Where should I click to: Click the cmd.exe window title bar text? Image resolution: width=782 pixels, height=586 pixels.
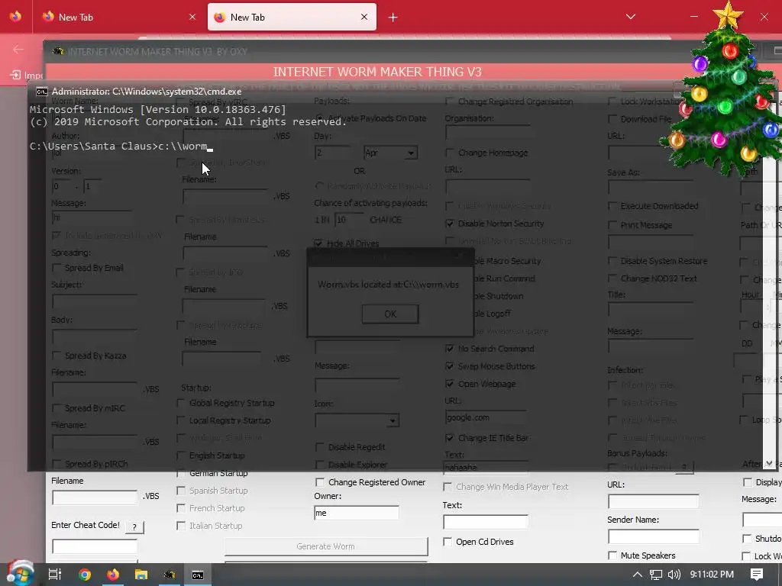point(147,92)
